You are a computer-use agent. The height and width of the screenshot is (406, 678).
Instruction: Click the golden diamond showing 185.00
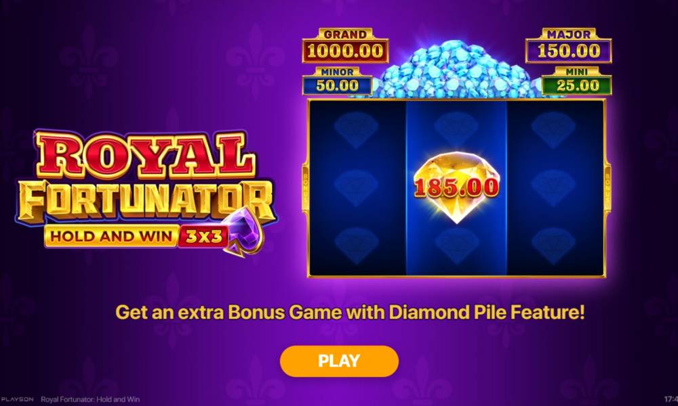click(456, 187)
